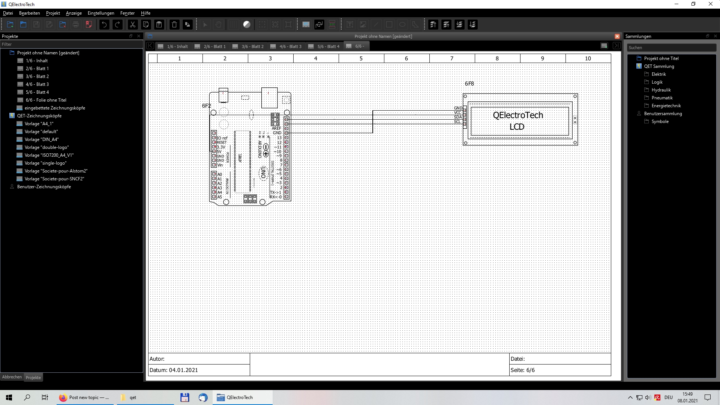Click the Filter field in Projekte panel
This screenshot has height=405, width=720.
pyautogui.click(x=71, y=44)
